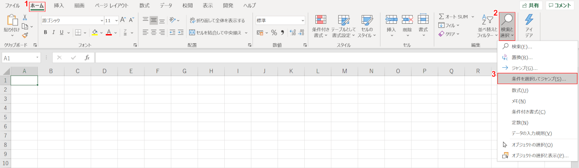Toggle top vertical alignment
The height and width of the screenshot is (168, 579).
[x=145, y=20]
